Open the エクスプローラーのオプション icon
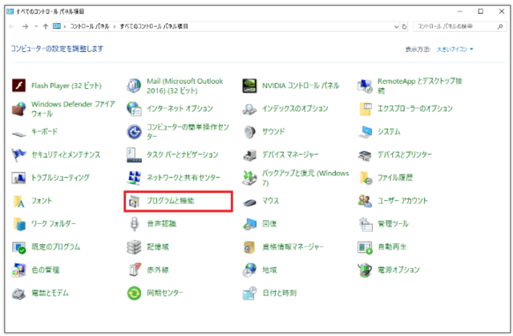Viewport: 513px width, 336px height. (x=365, y=109)
